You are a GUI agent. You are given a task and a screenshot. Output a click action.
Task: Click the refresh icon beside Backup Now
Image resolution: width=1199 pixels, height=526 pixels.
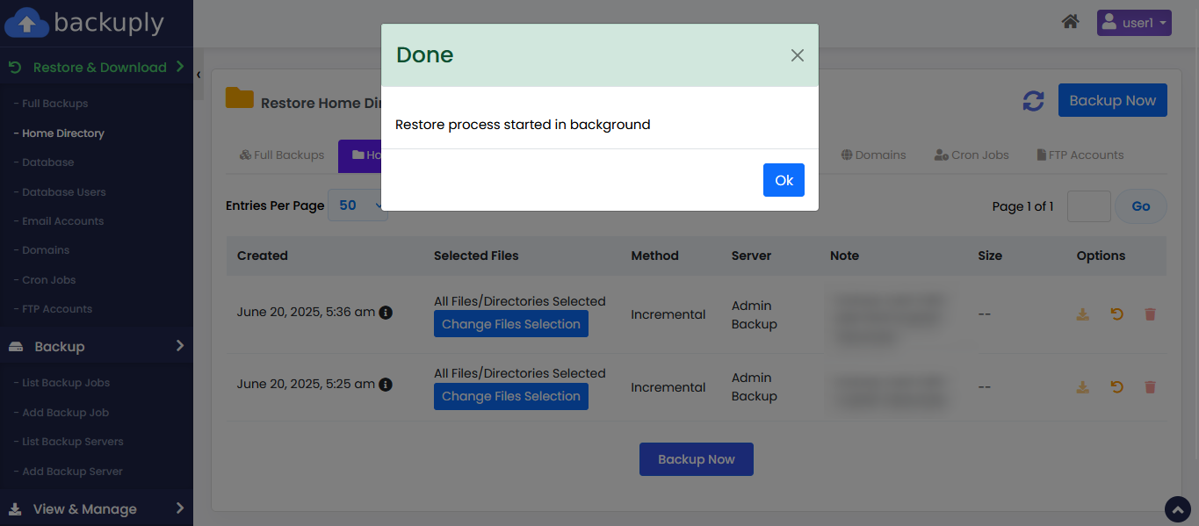coord(1033,101)
